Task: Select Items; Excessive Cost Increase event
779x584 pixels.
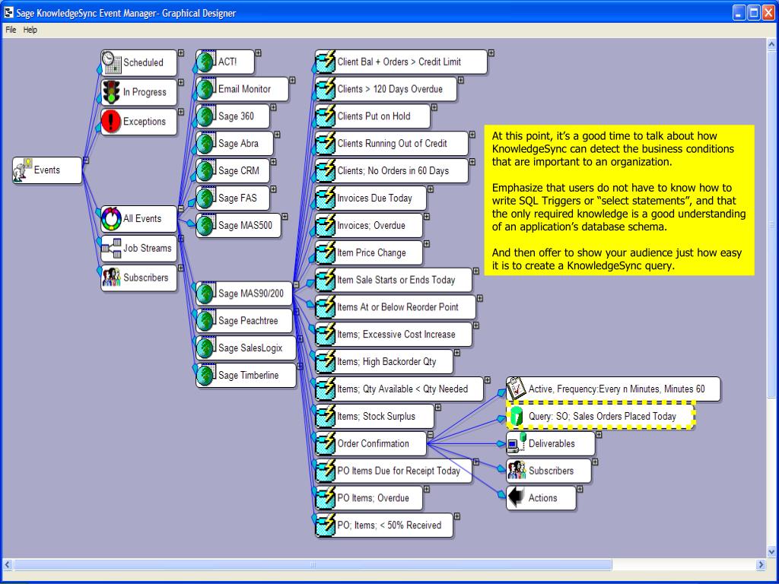Action: [393, 335]
